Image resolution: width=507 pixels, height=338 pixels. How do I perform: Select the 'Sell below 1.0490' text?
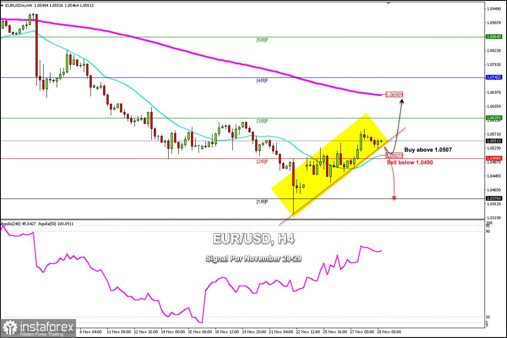[x=410, y=162]
